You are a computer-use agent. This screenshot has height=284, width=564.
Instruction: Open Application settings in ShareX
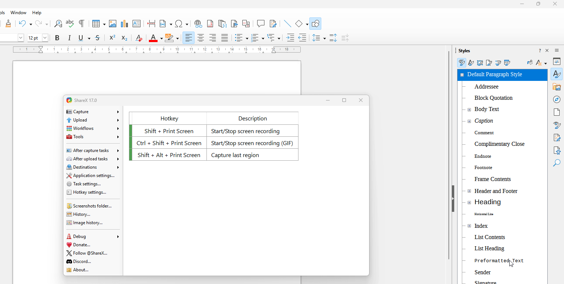[x=93, y=176]
